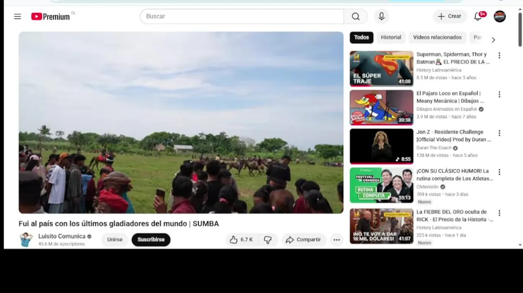Open Festival Rutina Completa thumbnail
This screenshot has width=523, height=293.
381,185
